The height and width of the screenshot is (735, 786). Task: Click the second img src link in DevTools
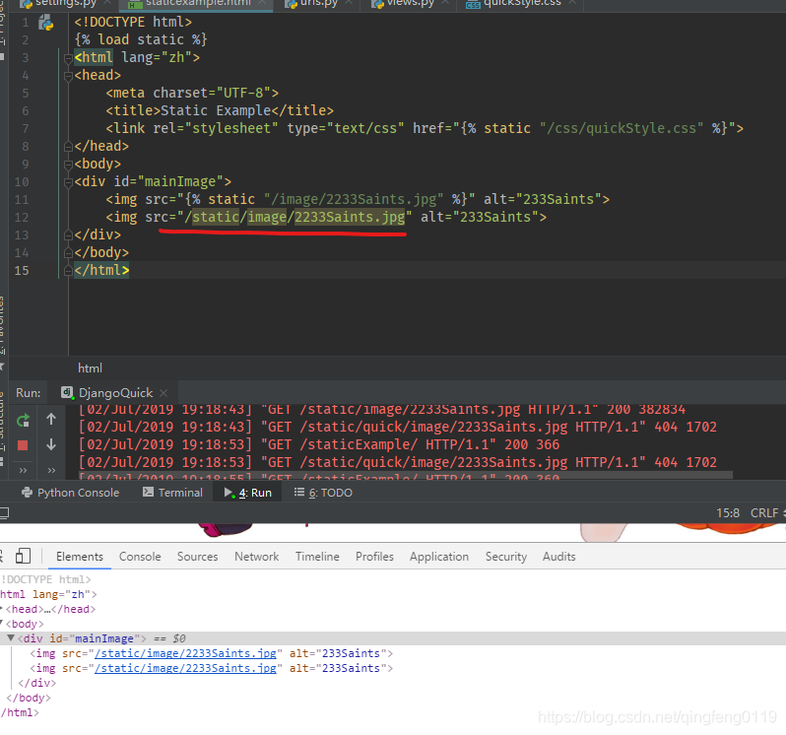point(185,668)
